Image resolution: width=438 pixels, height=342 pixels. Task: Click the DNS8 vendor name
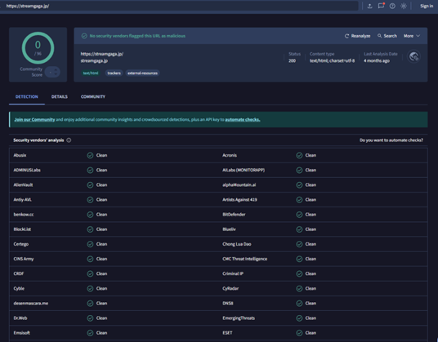pyautogui.click(x=228, y=303)
